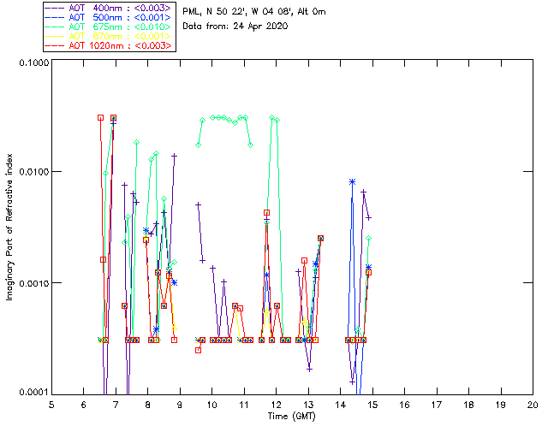Click x-axis tick label 13
This screenshot has height=438, width=548.
(x=308, y=405)
